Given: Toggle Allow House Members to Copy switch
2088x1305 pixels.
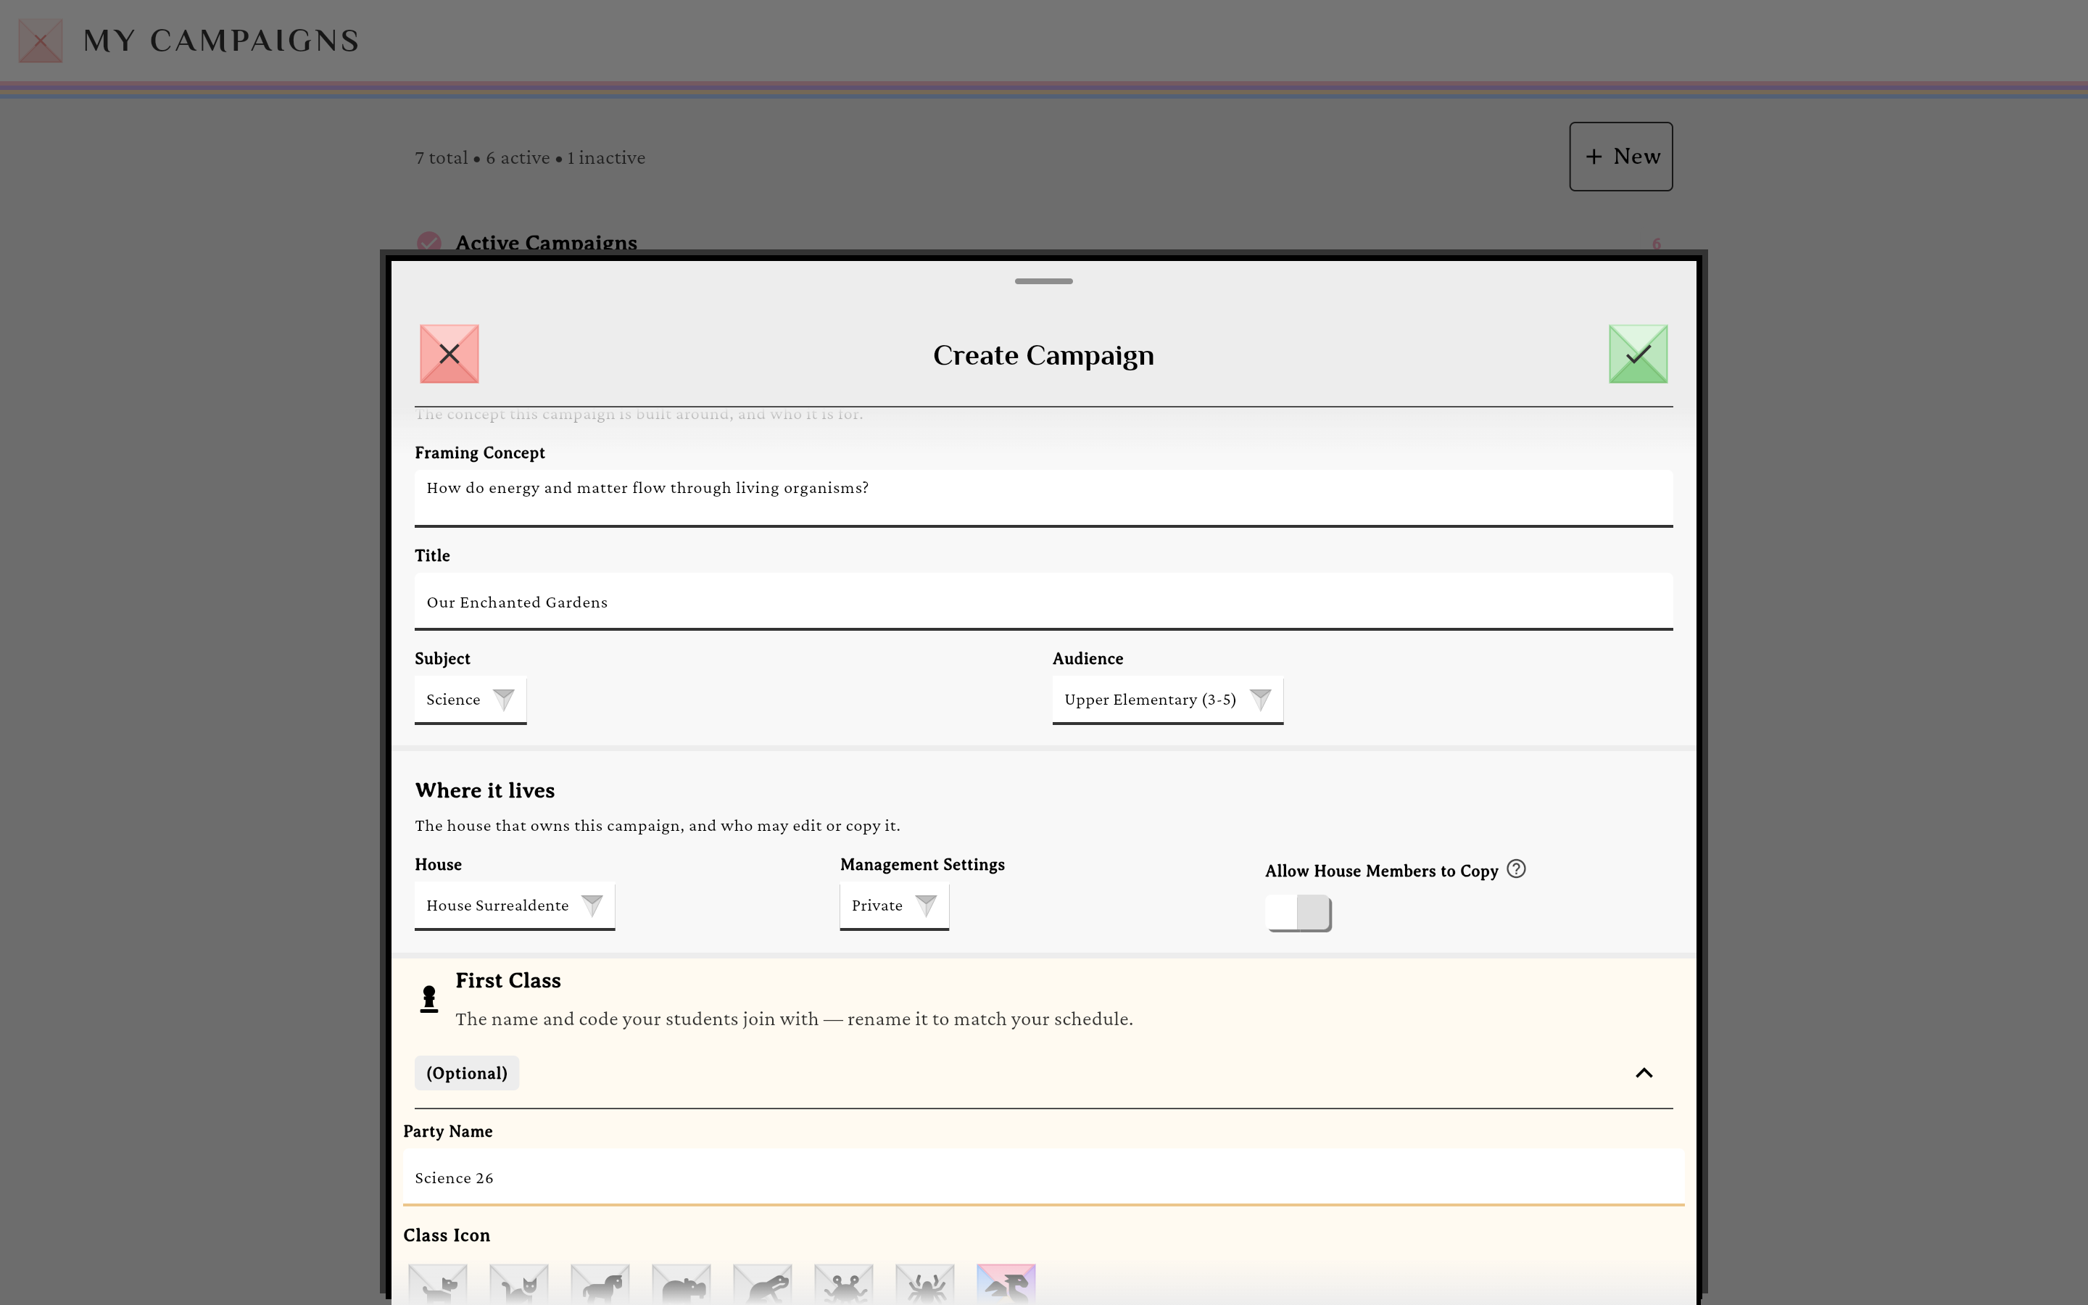Looking at the screenshot, I should [1298, 913].
